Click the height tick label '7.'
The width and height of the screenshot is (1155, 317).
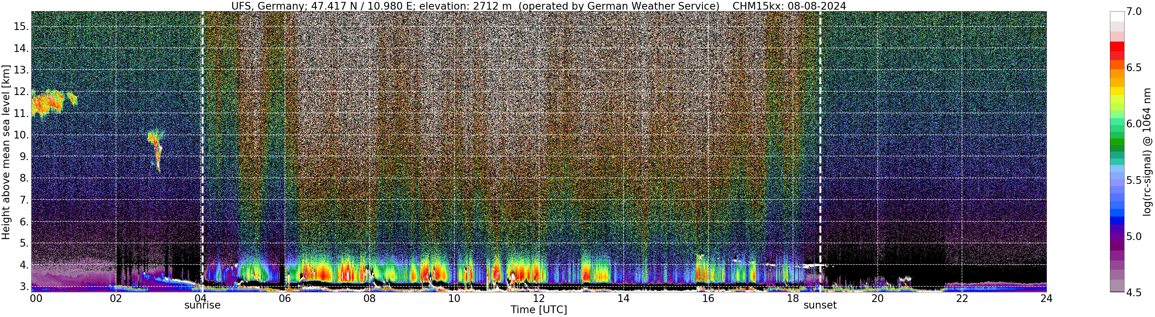24,200
